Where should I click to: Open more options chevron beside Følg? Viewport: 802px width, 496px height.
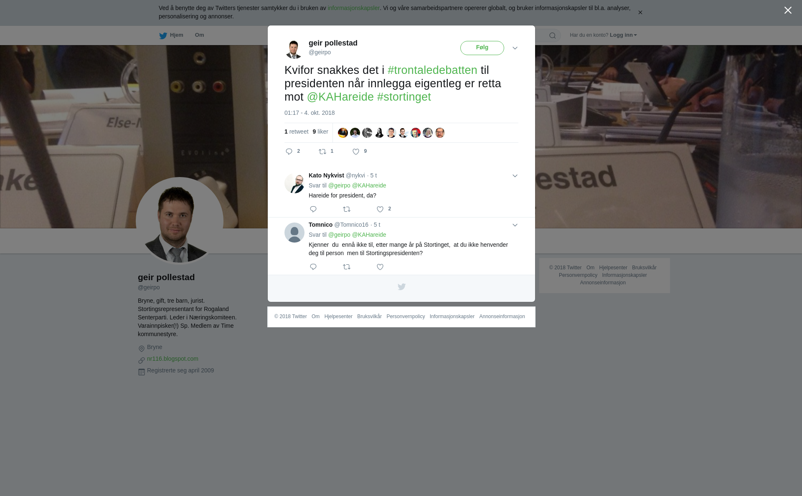click(515, 48)
